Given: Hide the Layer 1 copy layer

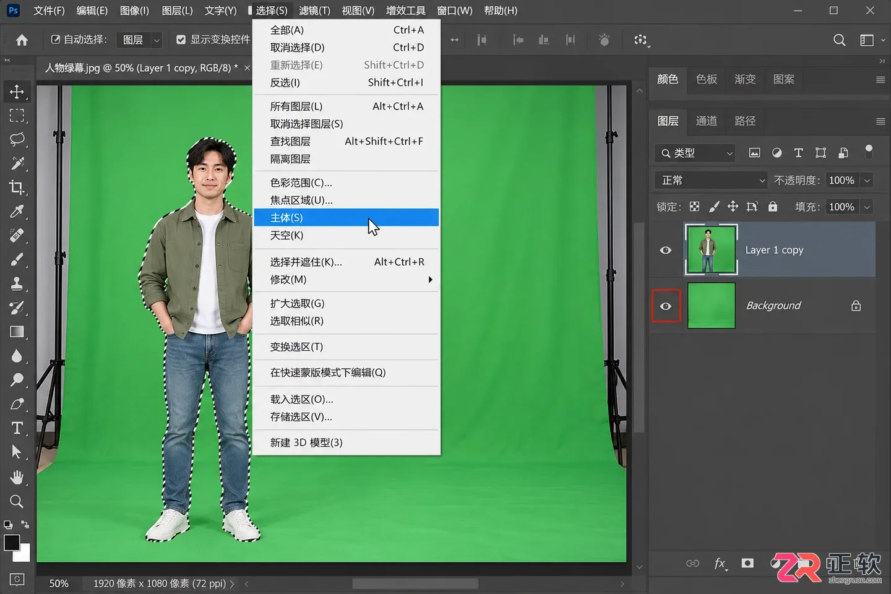Looking at the screenshot, I should pyautogui.click(x=666, y=250).
